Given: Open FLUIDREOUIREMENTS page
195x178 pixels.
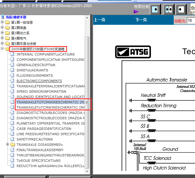Looking at the screenshot, I should click(x=35, y=76).
